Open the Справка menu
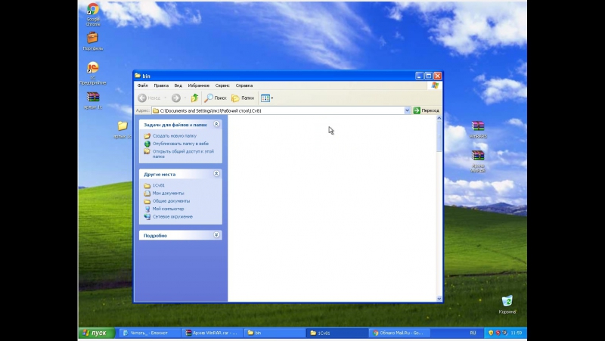The height and width of the screenshot is (341, 605). [x=244, y=85]
